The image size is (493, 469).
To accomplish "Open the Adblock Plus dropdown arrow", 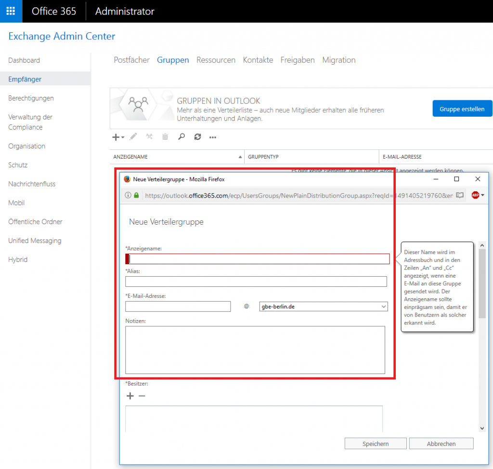I will pyautogui.click(x=482, y=195).
